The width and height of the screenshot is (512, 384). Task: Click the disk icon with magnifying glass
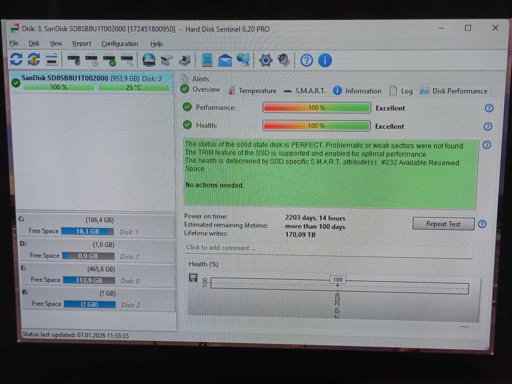(127, 60)
